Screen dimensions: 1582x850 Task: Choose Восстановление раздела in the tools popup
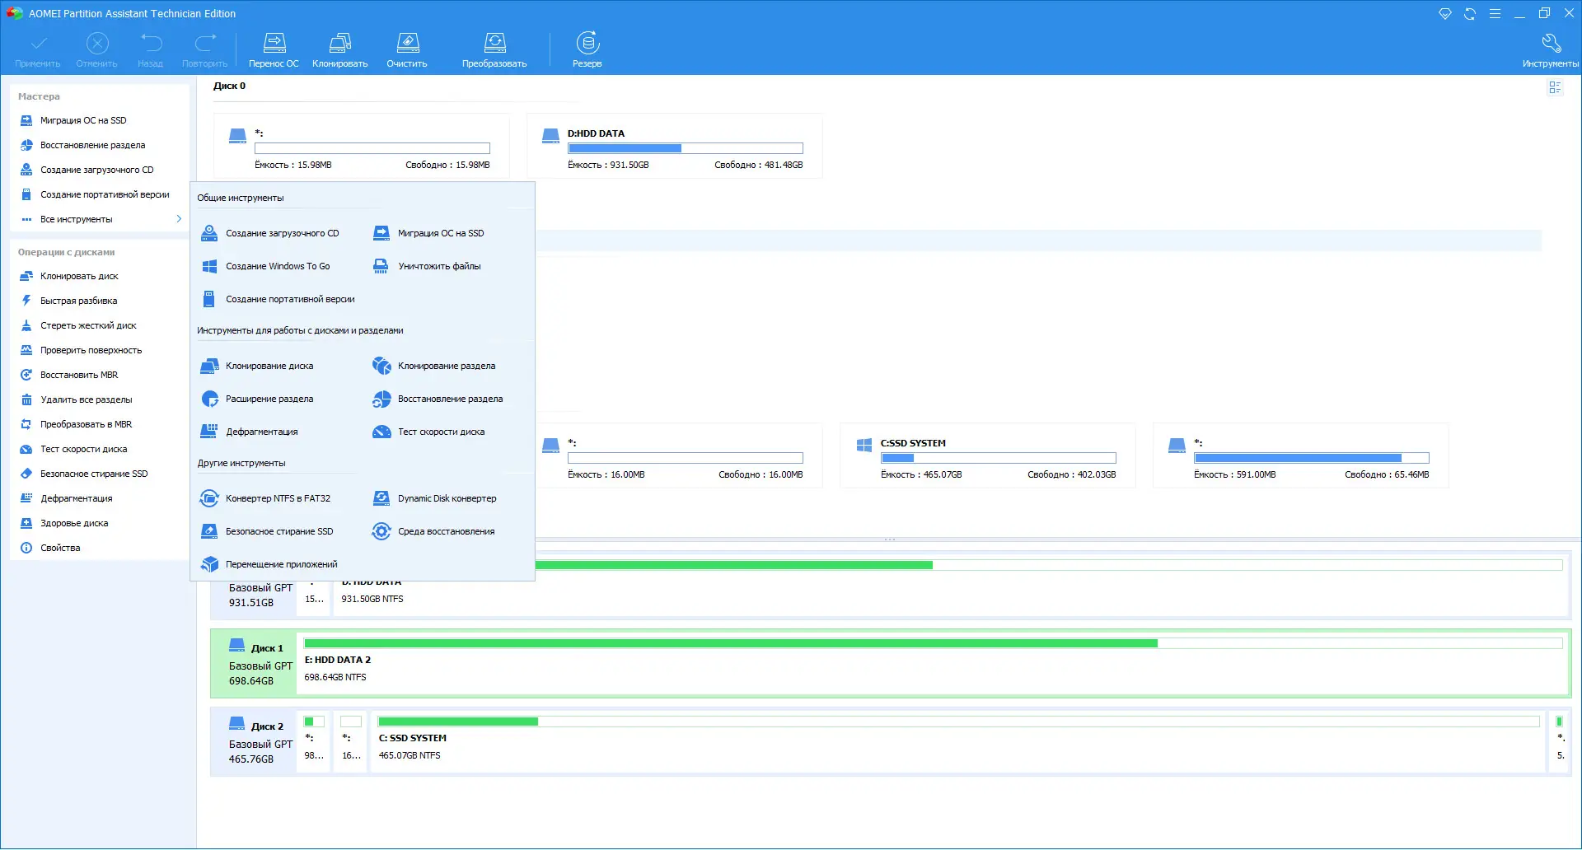point(438,399)
